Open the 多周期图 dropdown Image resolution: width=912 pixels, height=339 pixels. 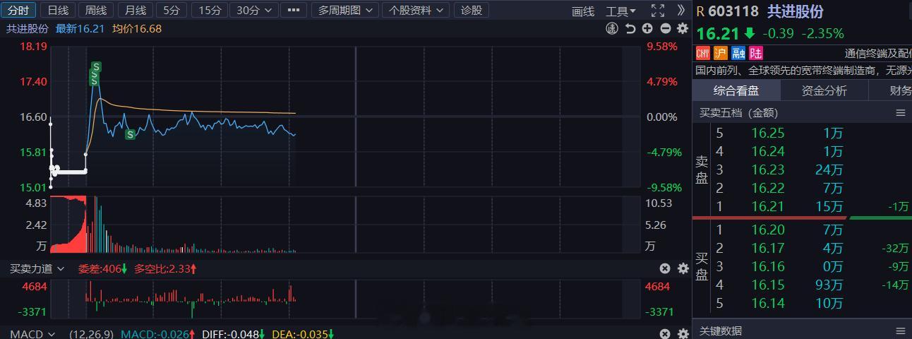click(344, 10)
